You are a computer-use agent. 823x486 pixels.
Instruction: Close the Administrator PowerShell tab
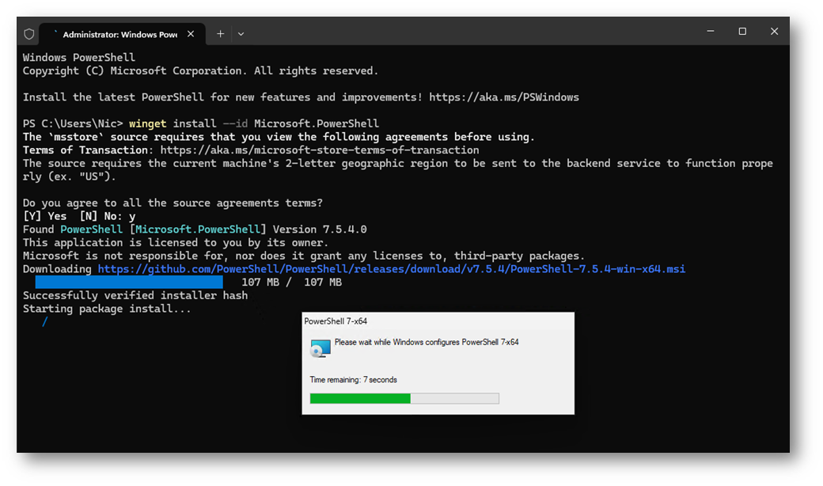click(x=191, y=34)
